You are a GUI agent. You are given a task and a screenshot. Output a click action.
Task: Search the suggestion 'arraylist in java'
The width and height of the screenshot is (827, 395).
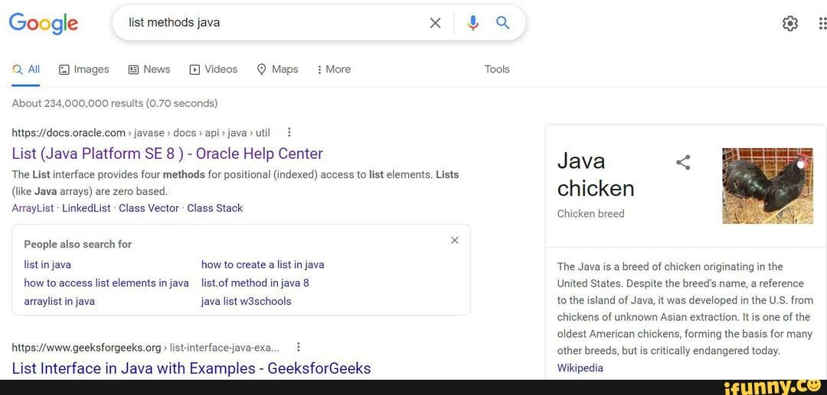[60, 301]
